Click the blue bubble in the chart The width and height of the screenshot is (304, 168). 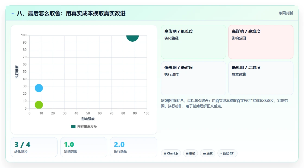39,88
